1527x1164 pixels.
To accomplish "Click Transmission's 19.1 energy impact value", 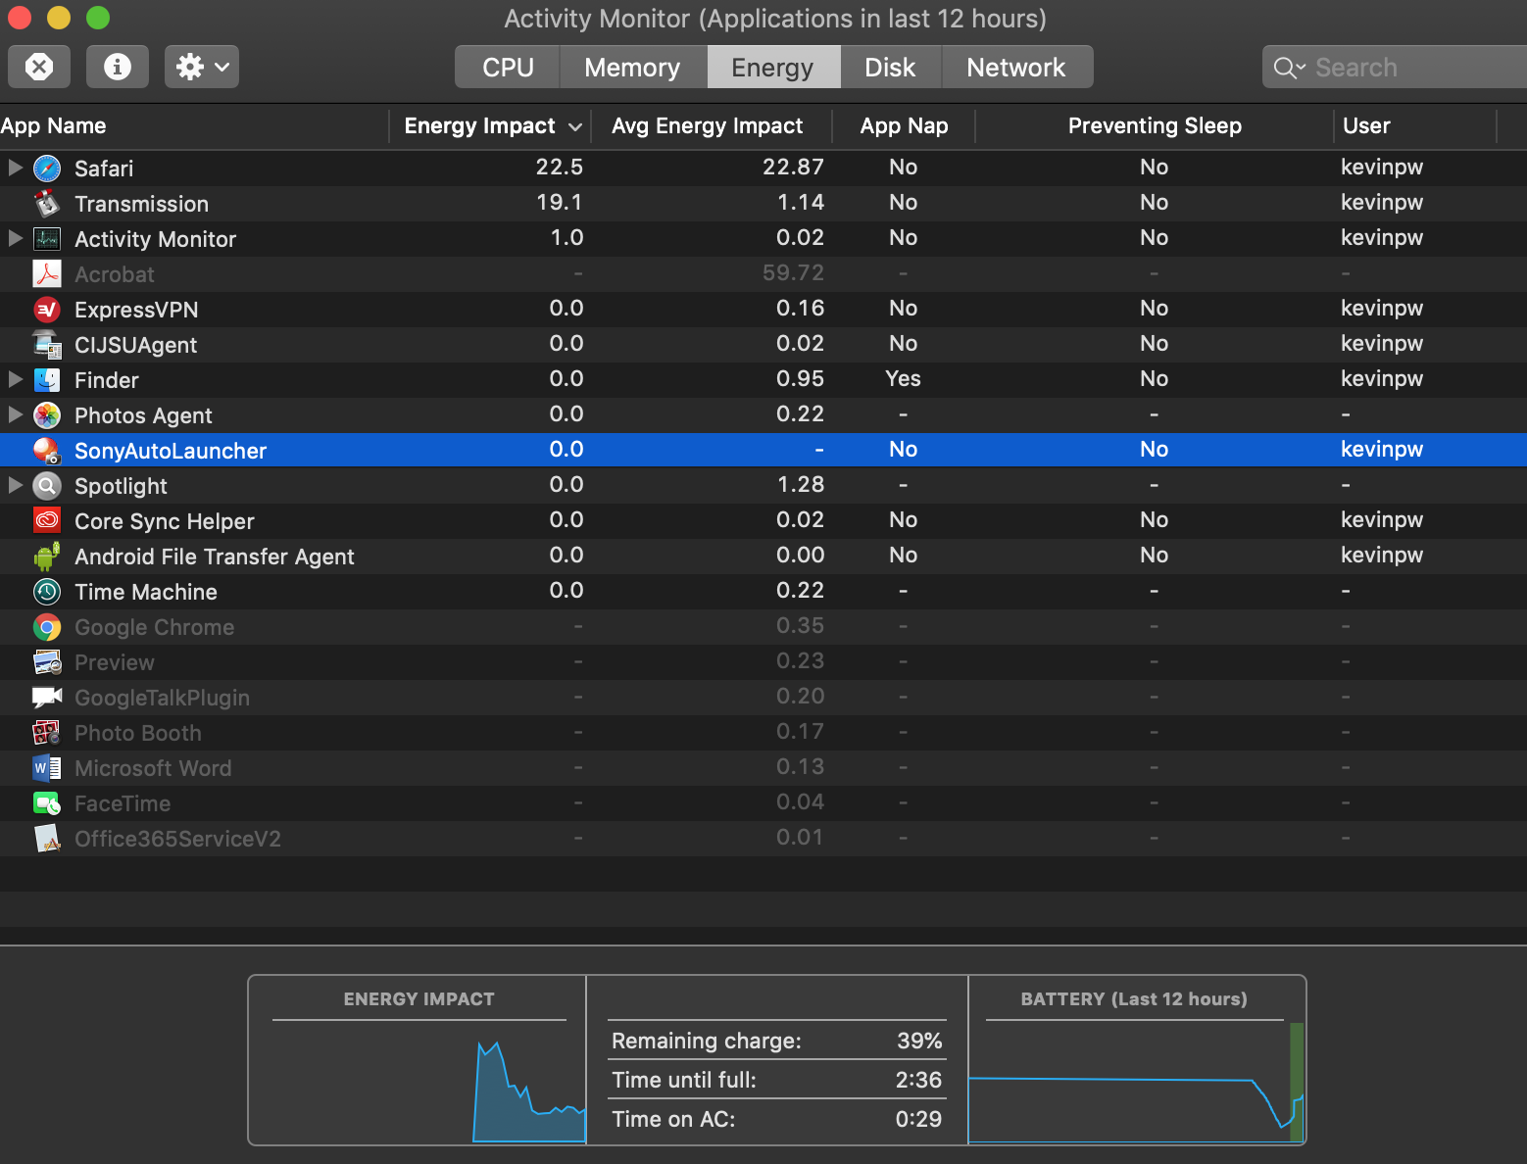I will click(x=560, y=203).
